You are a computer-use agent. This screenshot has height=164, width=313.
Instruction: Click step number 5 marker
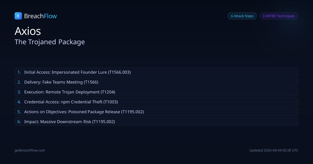coord(19,112)
